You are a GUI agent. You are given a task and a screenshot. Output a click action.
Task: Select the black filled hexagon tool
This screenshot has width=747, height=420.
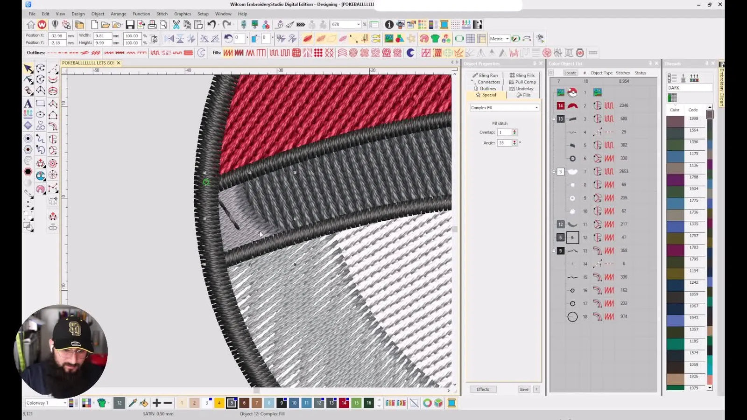(28, 172)
